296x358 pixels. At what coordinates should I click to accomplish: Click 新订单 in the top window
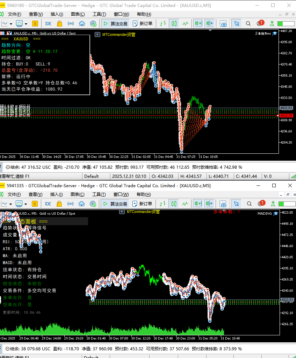[x=142, y=23]
